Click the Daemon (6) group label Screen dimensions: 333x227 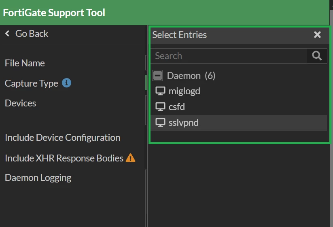(x=191, y=76)
